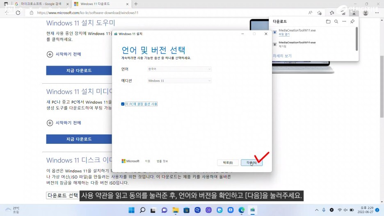Screen dimensions: 384x216
Task: Open the Wi-Fi network tray icon
Action: click(340, 210)
